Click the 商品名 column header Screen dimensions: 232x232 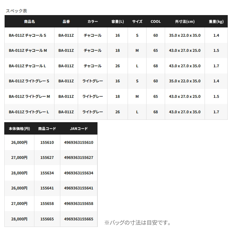[x=29, y=22]
